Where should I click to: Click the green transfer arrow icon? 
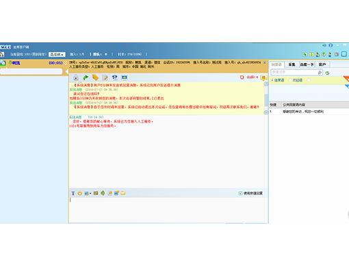point(86,77)
